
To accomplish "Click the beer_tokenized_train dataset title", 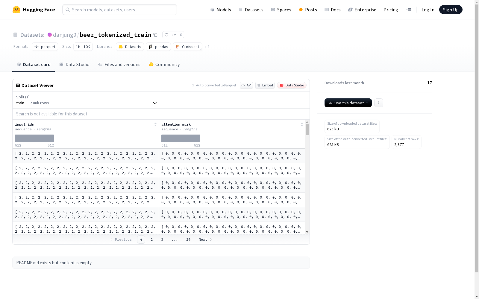I will tap(116, 35).
